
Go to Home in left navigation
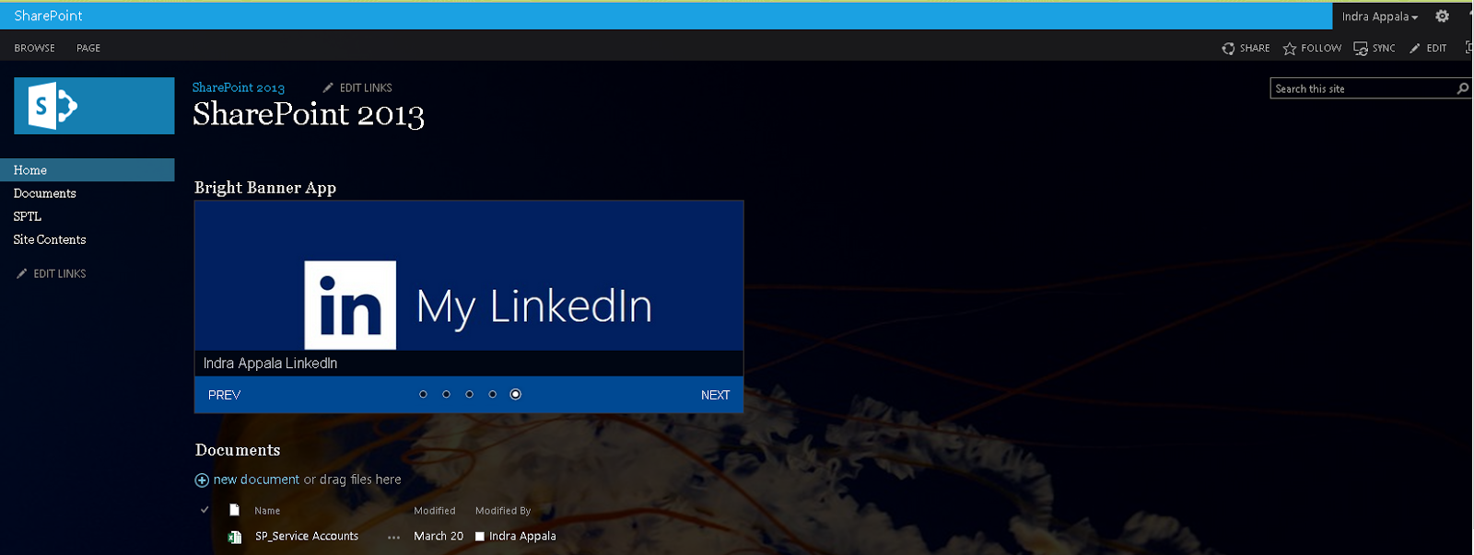[88, 170]
